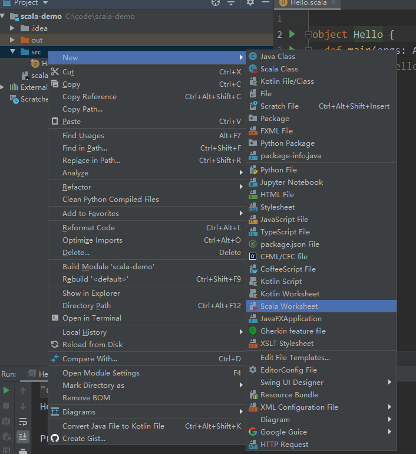Expand the .idea folder
416x454 pixels.
[x=12, y=28]
